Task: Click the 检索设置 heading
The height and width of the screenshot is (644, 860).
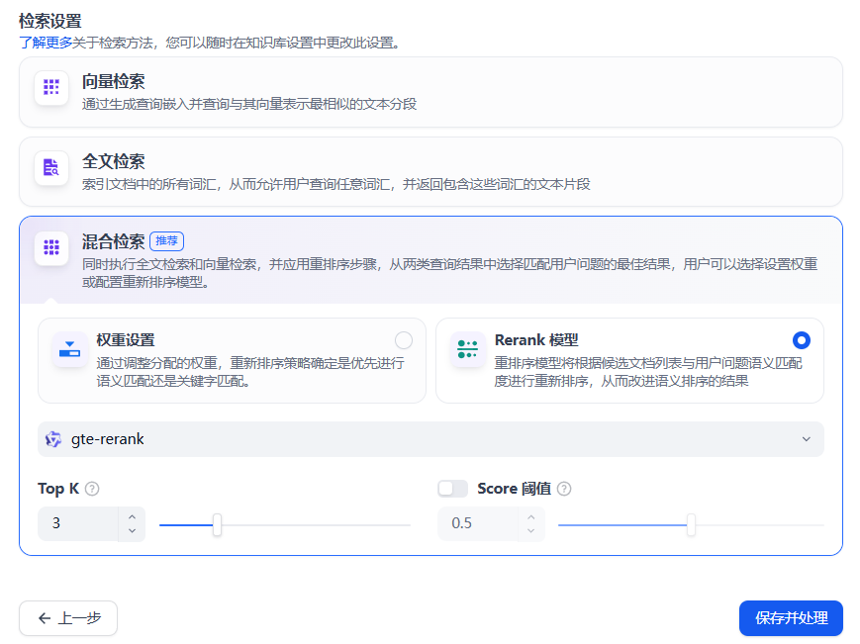Action: [x=49, y=22]
